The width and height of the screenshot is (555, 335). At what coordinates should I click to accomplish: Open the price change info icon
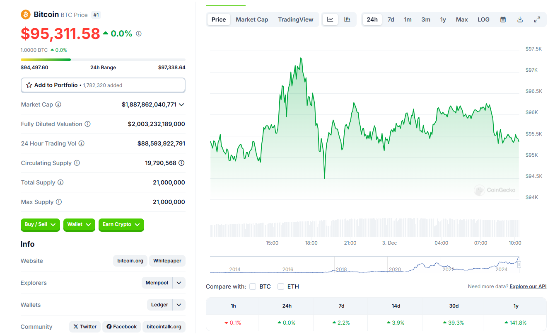tap(139, 34)
